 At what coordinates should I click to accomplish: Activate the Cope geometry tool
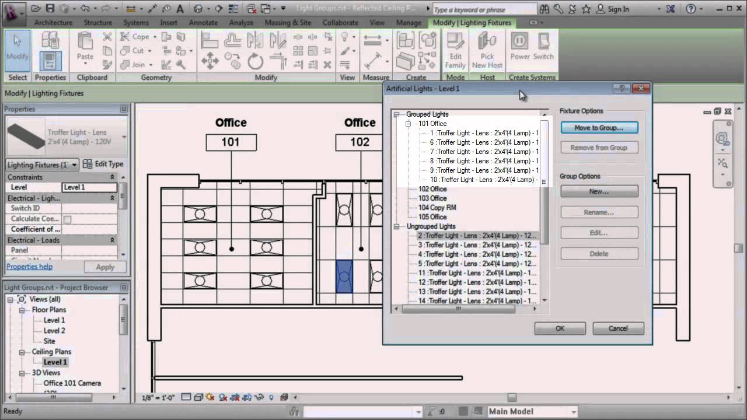tap(135, 36)
